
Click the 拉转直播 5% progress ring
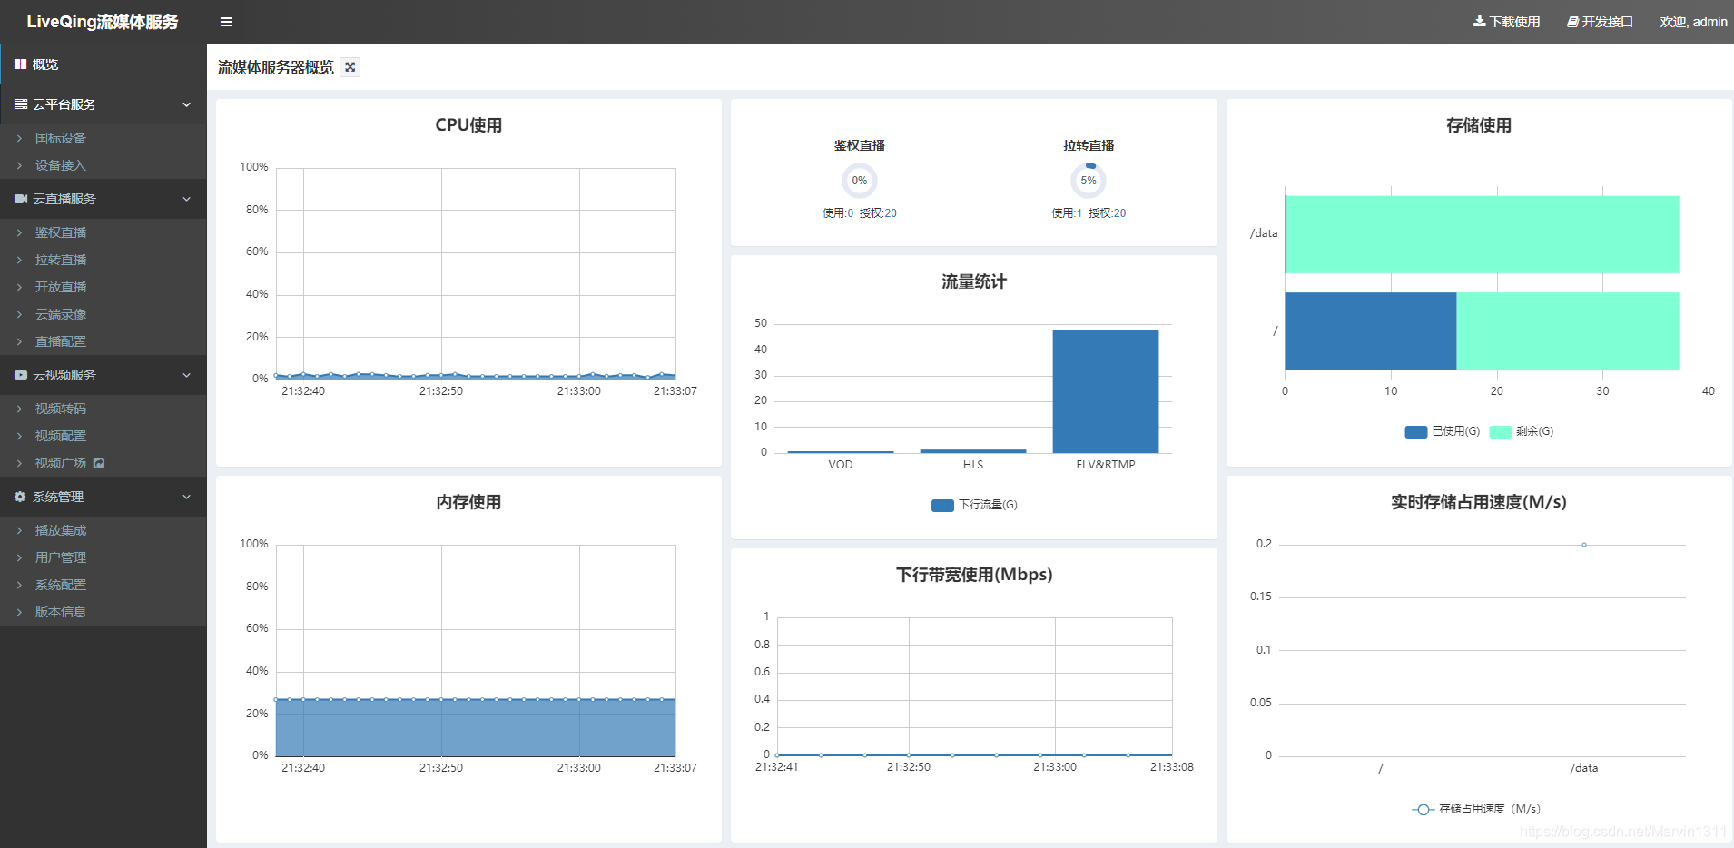1088,180
